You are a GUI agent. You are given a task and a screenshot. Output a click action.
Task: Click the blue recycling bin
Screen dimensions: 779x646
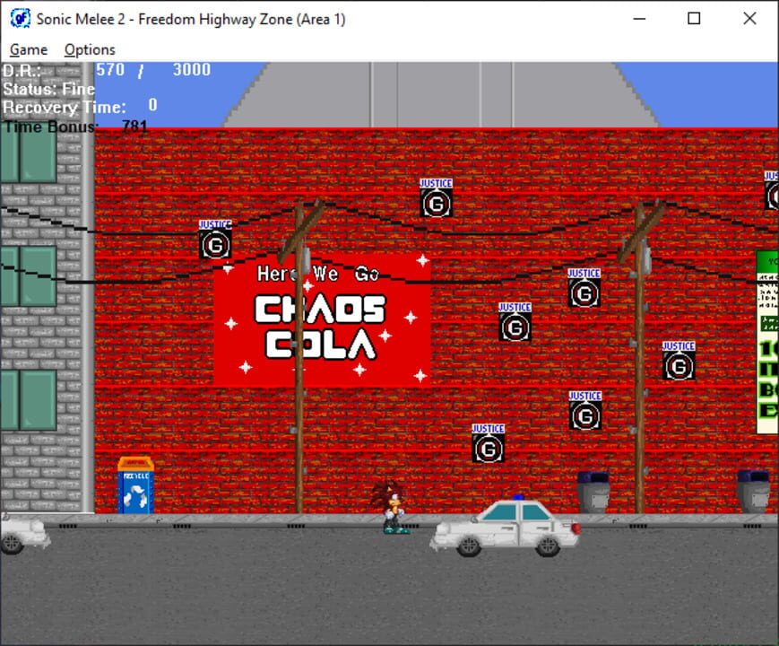[135, 486]
